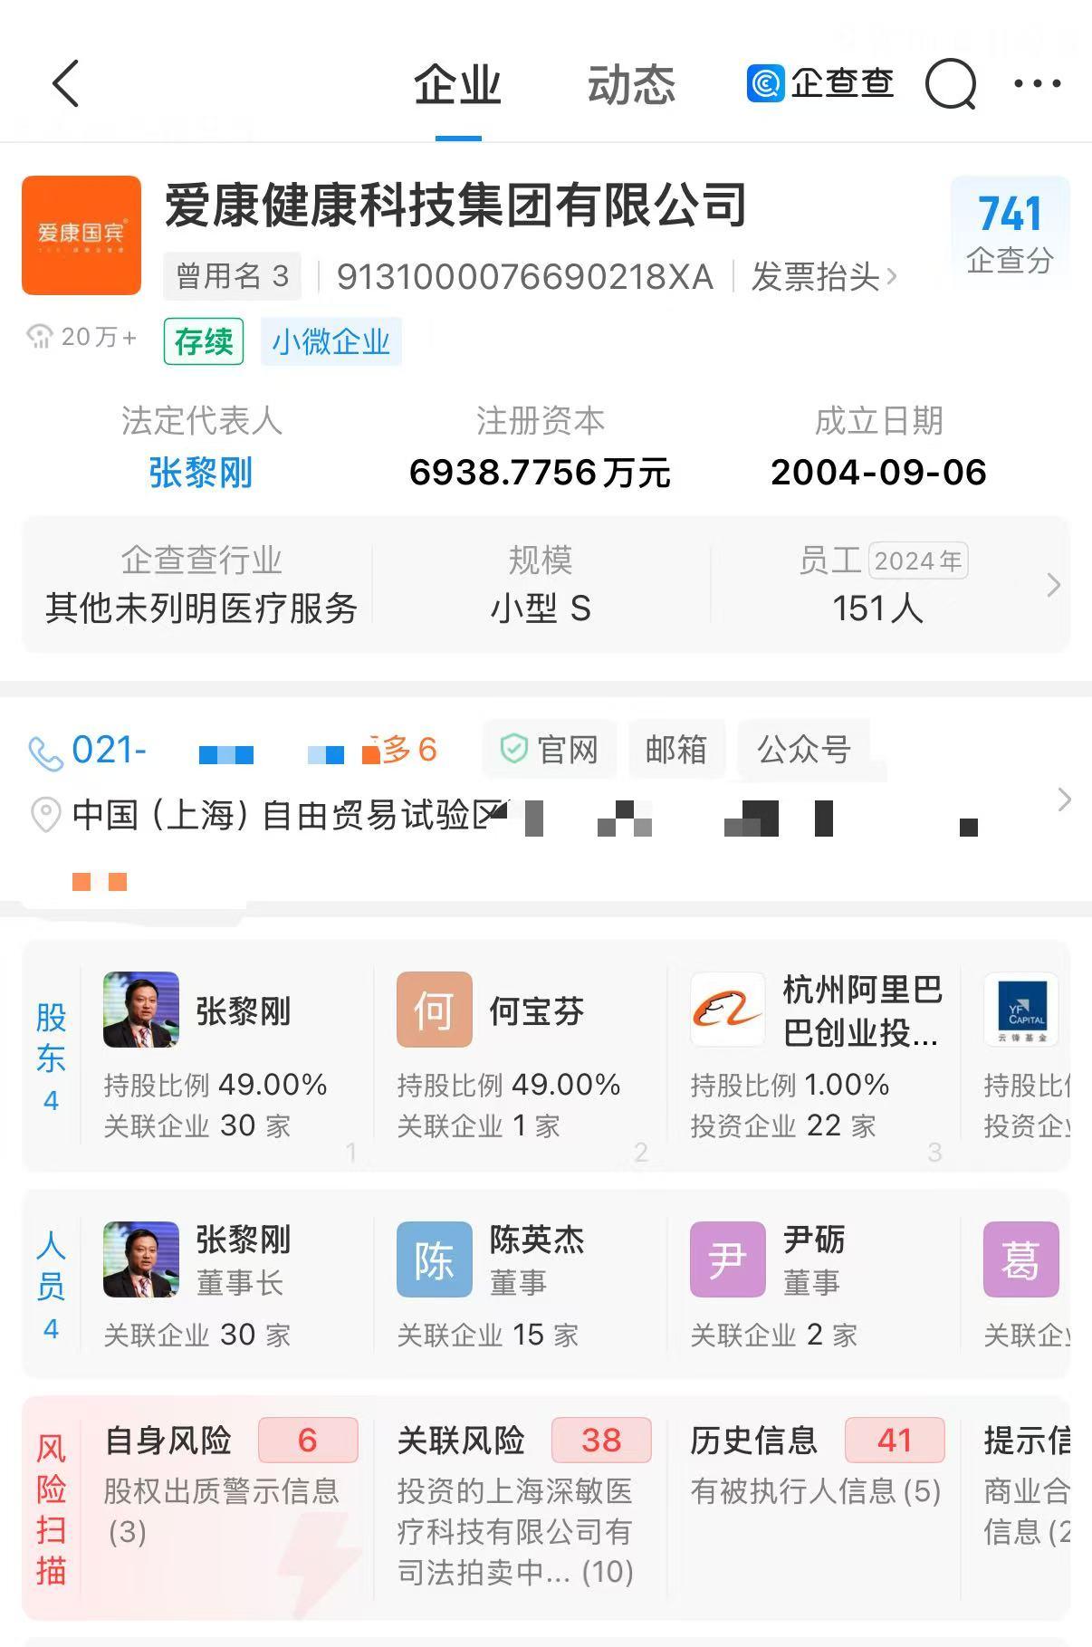The image size is (1092, 1647).
Task: Tap the 尹 avatar of 尹砺
Action: (728, 1259)
